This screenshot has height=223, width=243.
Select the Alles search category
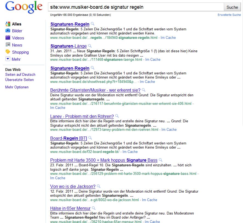pyautogui.click(x=16, y=24)
